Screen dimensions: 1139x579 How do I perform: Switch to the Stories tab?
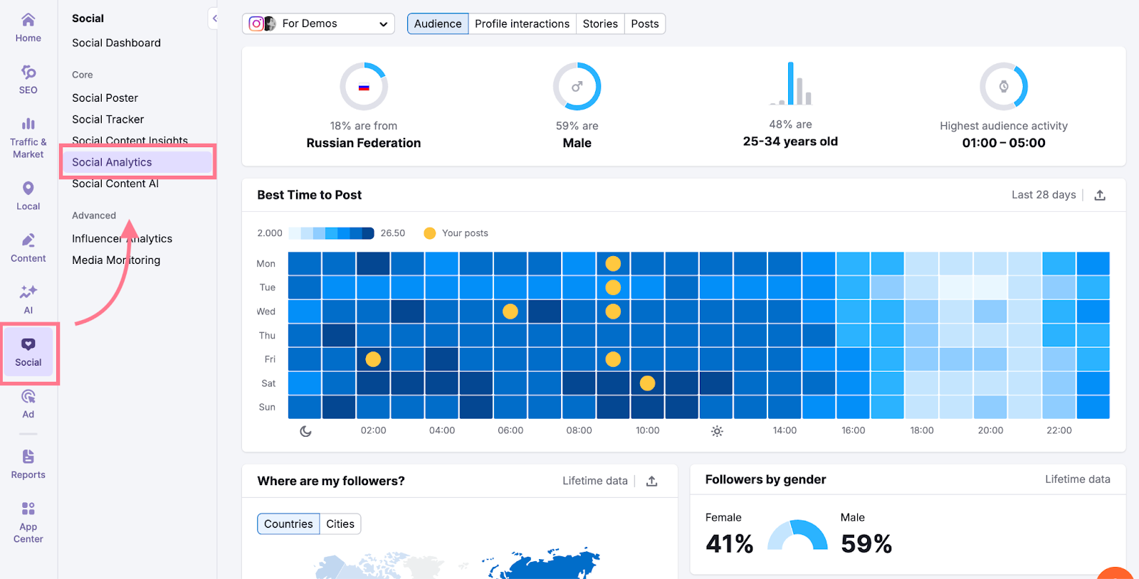(x=600, y=23)
